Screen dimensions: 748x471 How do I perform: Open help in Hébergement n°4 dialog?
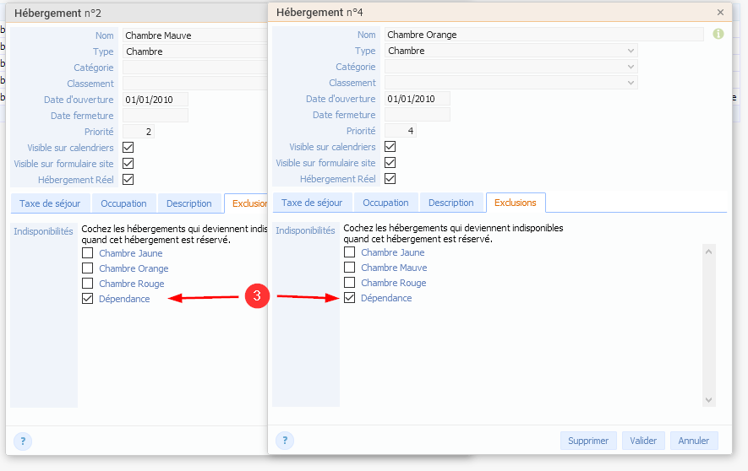285,441
